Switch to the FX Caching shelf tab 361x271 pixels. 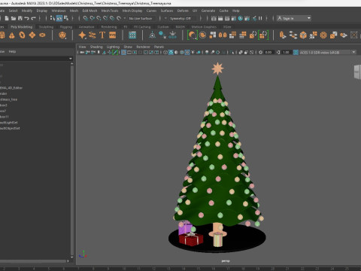pos(142,27)
